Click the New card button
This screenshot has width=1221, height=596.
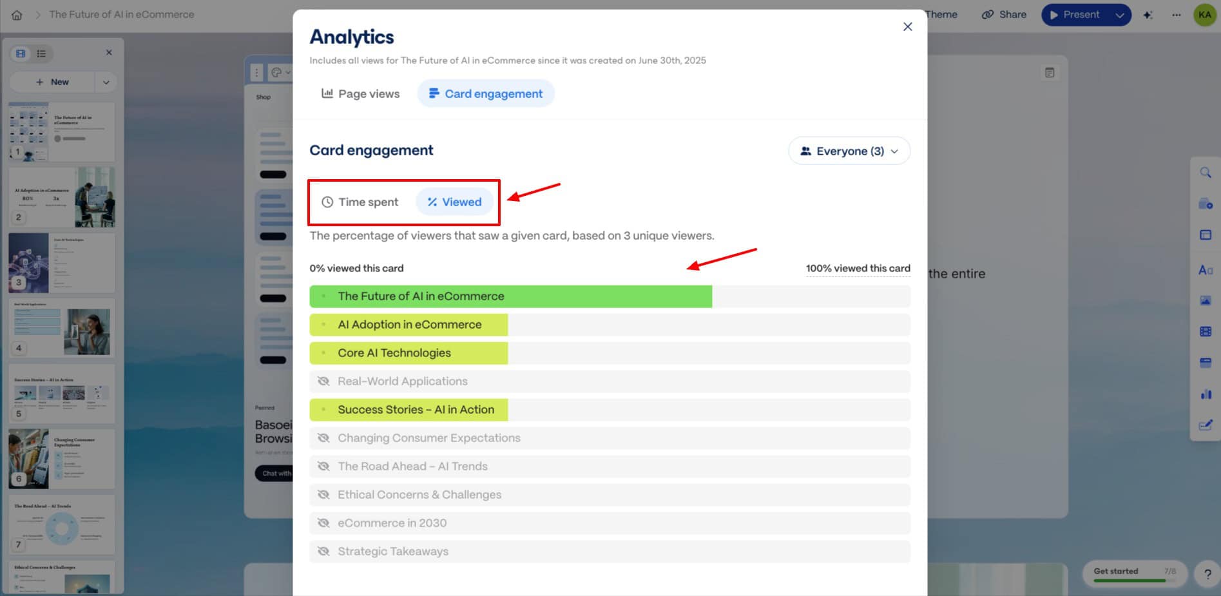[53, 82]
